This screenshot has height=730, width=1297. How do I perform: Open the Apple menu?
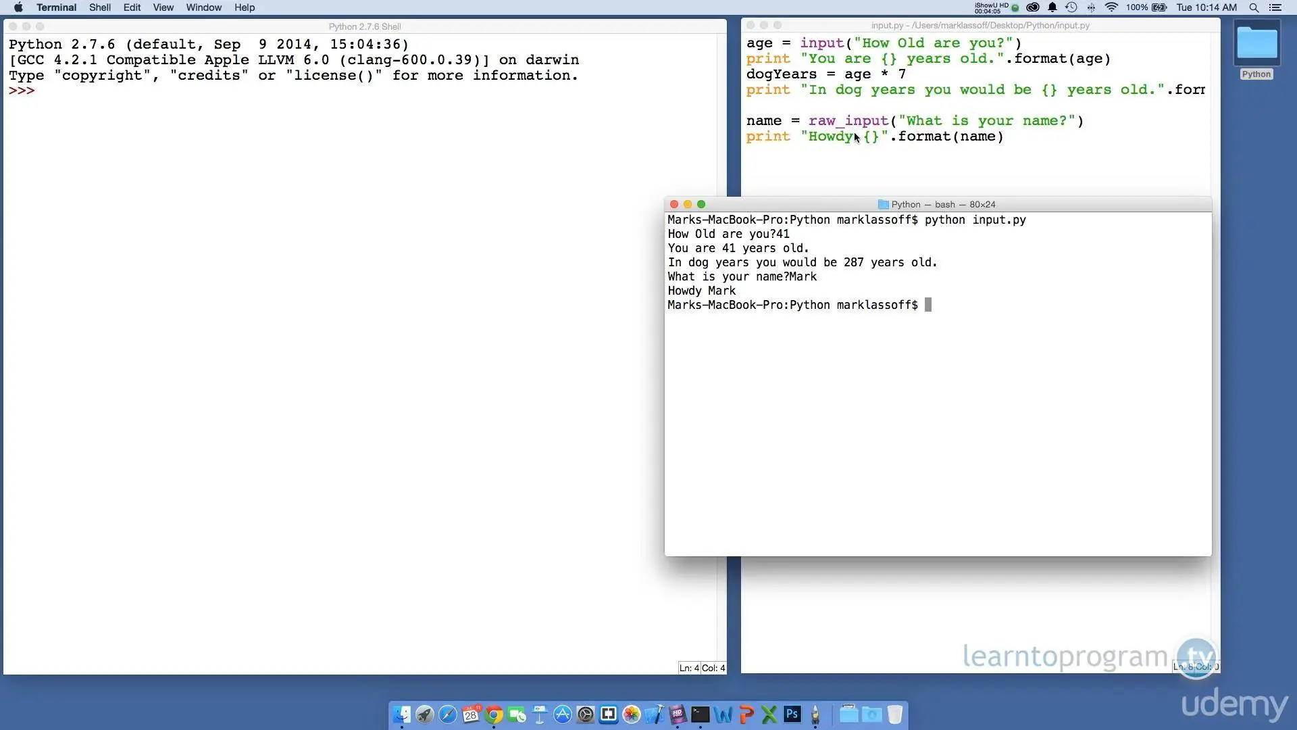pos(18,7)
